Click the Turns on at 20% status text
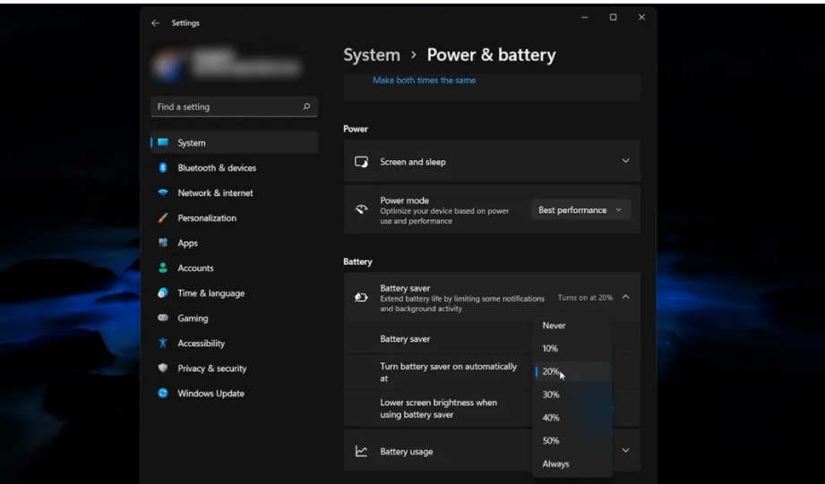Image resolution: width=825 pixels, height=484 pixels. 585,297
